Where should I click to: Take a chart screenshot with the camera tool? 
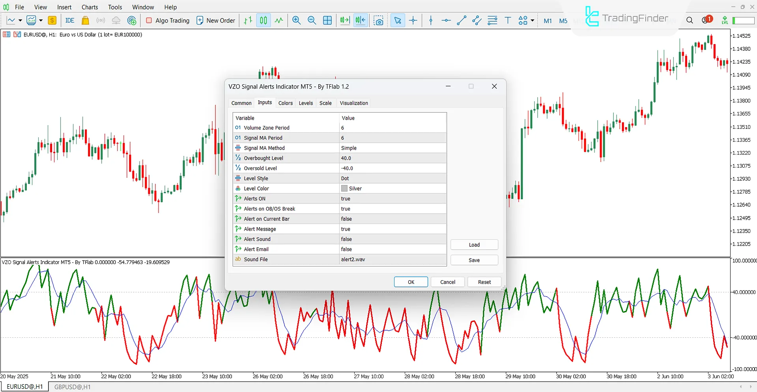[x=378, y=20]
